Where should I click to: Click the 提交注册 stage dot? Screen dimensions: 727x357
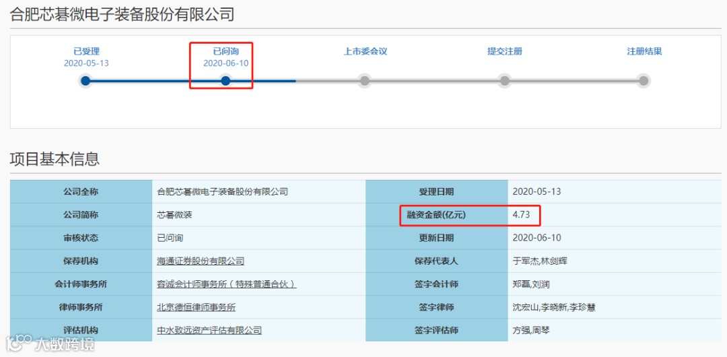pos(505,81)
